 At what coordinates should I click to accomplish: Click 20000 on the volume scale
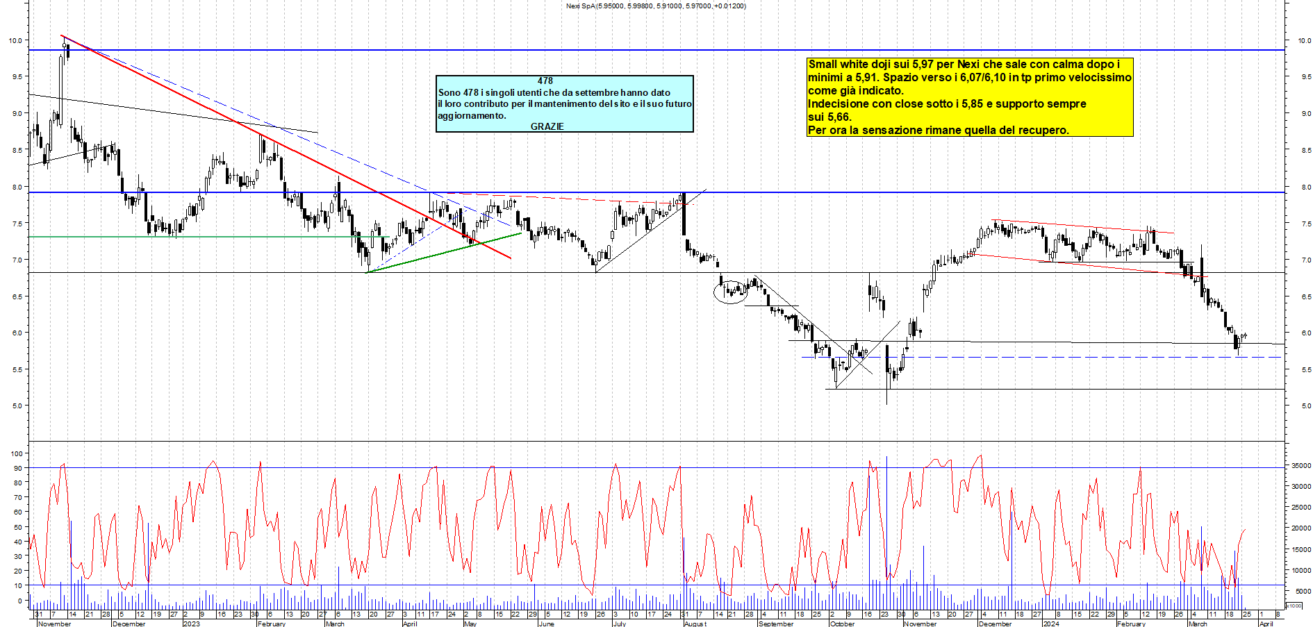(x=1301, y=528)
